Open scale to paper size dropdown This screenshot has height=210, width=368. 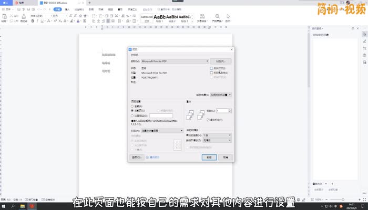(x=217, y=140)
